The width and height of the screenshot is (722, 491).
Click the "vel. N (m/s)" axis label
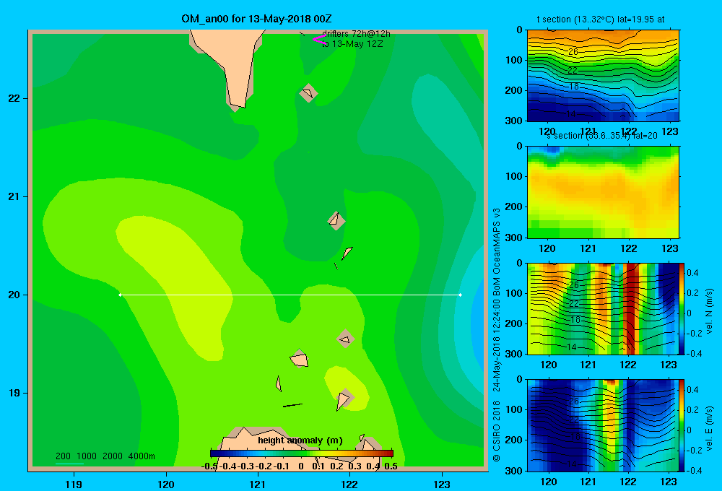[709, 311]
